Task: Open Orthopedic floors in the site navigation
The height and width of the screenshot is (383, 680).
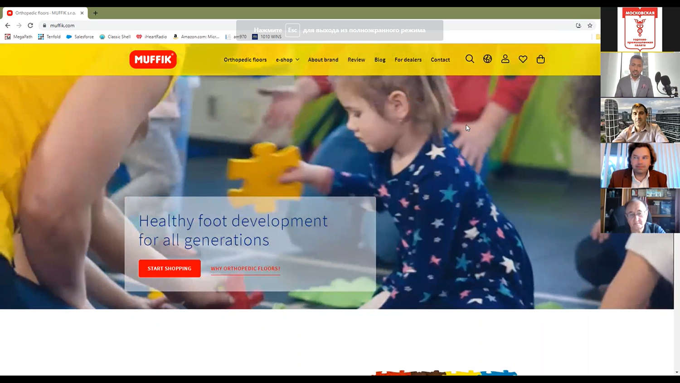Action: (x=245, y=59)
